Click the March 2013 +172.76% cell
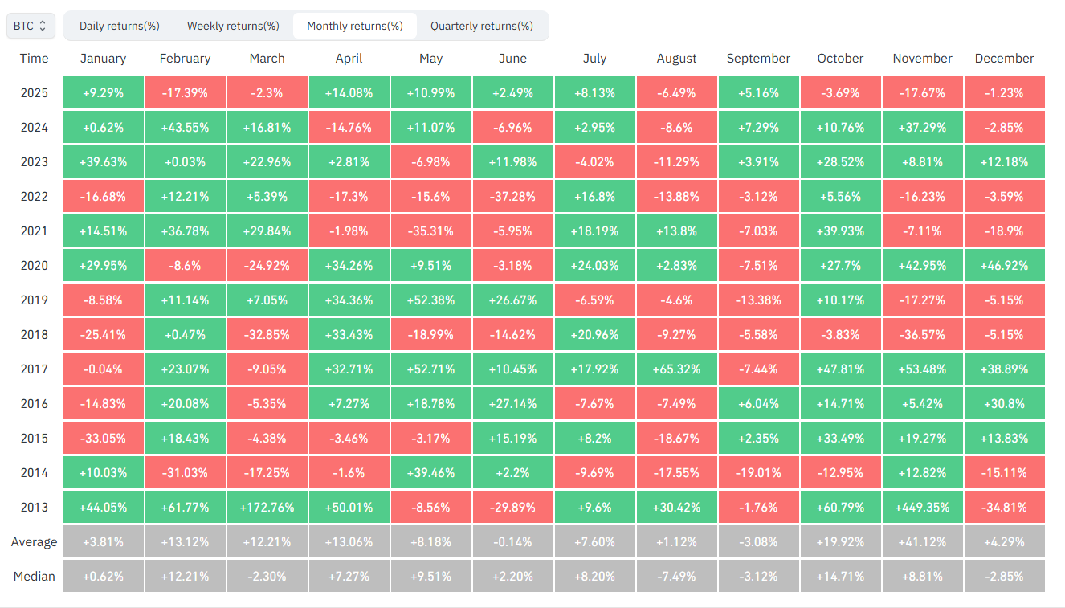 point(267,508)
